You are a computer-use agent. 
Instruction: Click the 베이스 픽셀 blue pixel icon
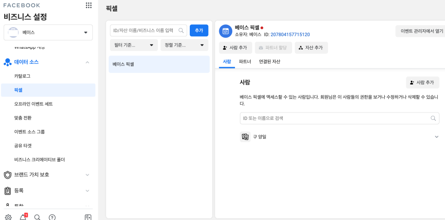(226, 31)
